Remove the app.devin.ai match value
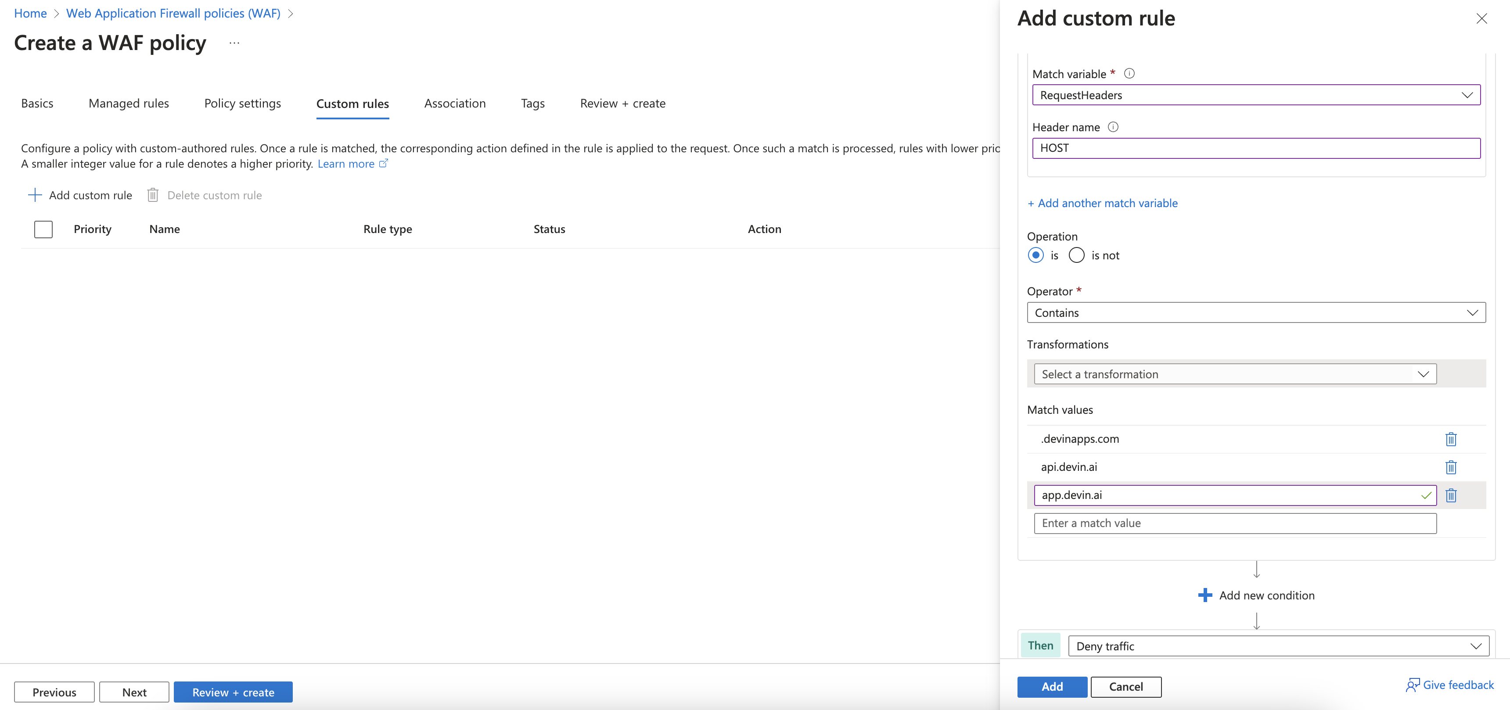The height and width of the screenshot is (710, 1510). pyautogui.click(x=1450, y=495)
